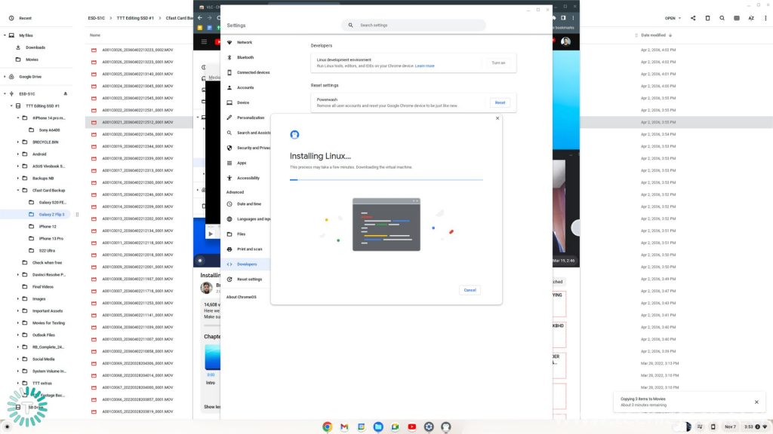773x434 pixels.
Task: Click ESD-S1C in breadcrumb path
Action: tap(96, 18)
